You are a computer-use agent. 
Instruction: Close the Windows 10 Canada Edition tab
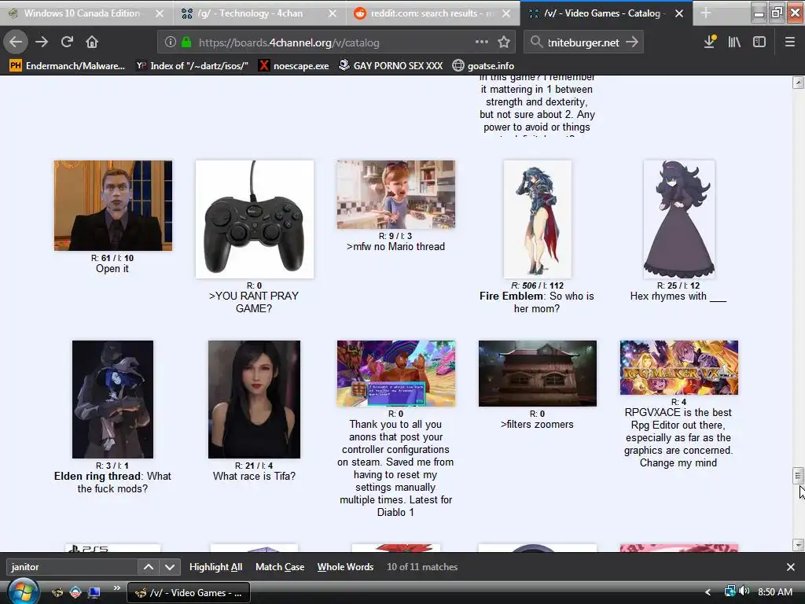(160, 13)
